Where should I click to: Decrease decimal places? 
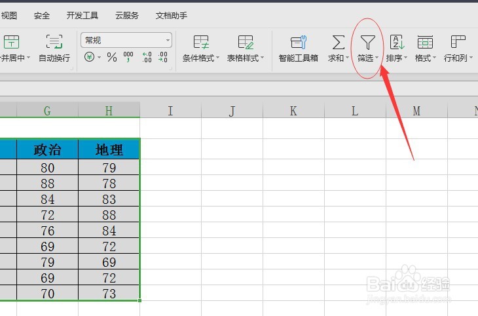(163, 57)
